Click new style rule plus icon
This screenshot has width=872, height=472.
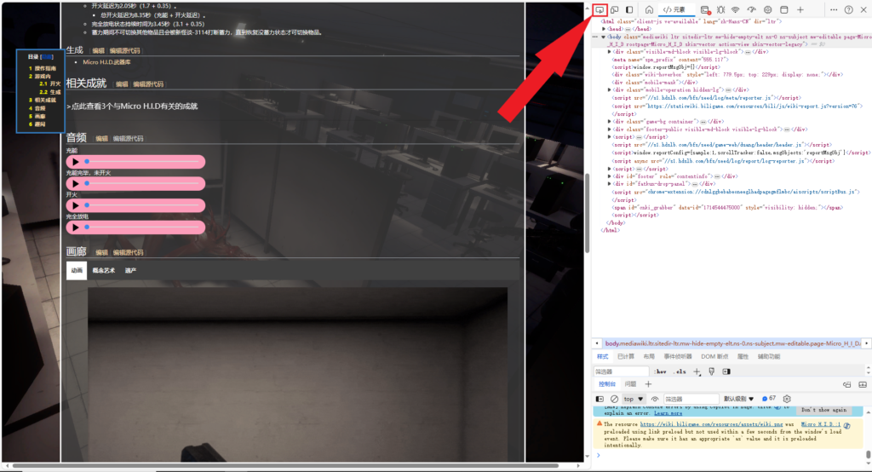coord(697,371)
